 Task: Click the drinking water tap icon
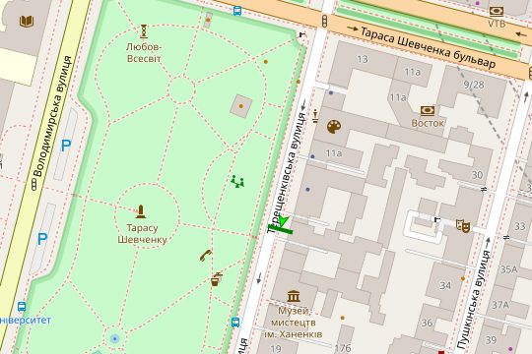coord(216,279)
